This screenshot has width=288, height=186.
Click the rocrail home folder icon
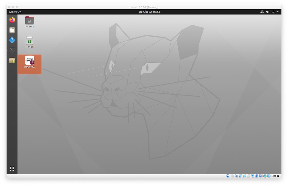click(x=29, y=21)
